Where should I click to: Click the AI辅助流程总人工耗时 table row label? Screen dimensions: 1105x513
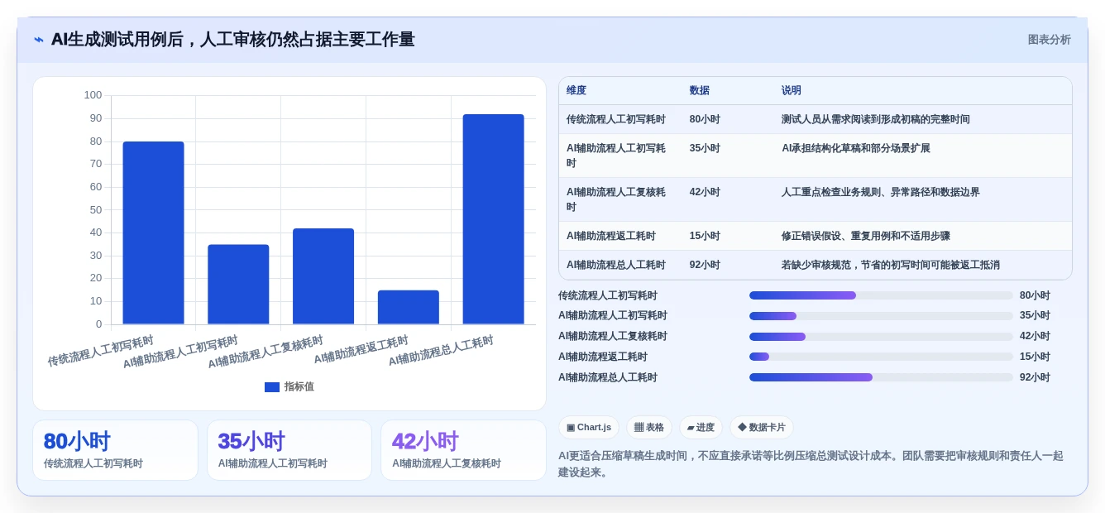(x=616, y=265)
